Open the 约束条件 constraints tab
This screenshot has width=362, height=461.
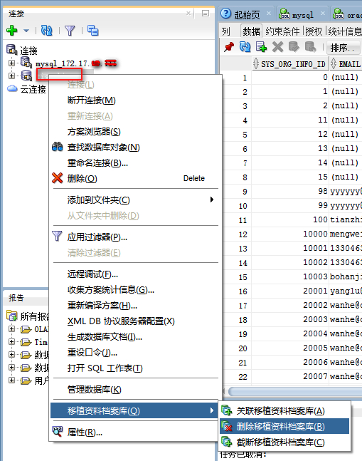[282, 31]
